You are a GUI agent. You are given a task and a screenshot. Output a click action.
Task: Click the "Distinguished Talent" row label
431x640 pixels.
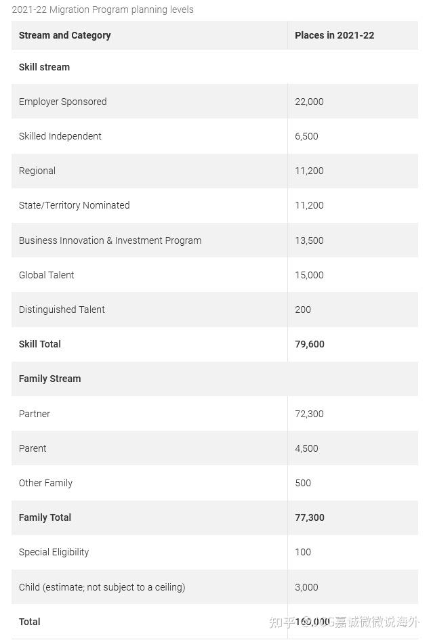62,310
